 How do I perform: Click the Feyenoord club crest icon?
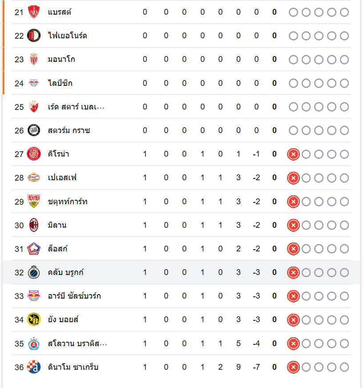click(34, 36)
